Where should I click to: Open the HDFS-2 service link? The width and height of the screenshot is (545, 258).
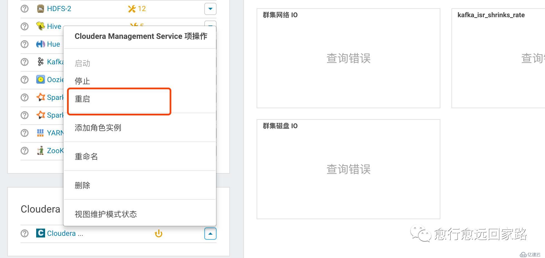click(x=59, y=9)
